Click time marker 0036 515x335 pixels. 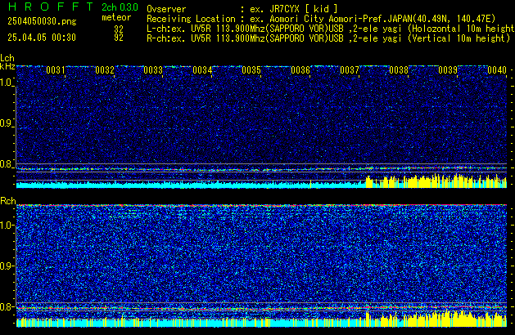(300, 70)
